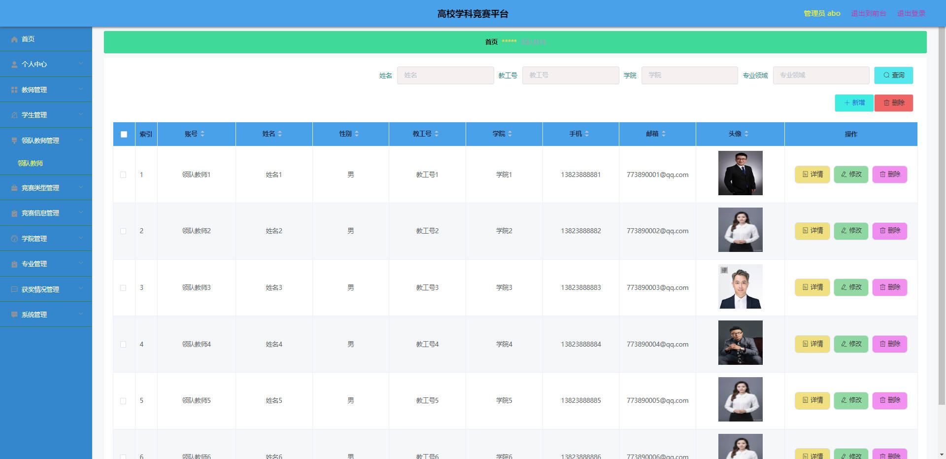Sort the 邮箱 column using its sort arrows
This screenshot has width=946, height=459.
click(664, 134)
